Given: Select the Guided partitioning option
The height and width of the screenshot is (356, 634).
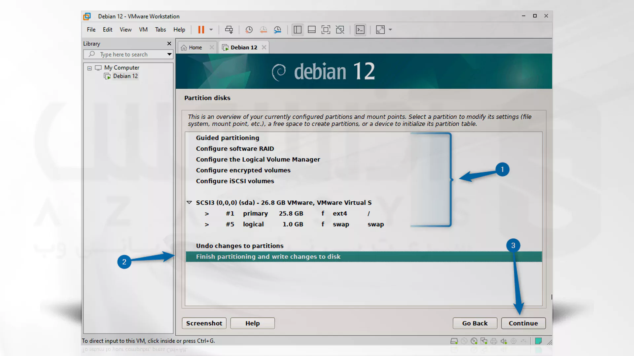Looking at the screenshot, I should point(227,138).
